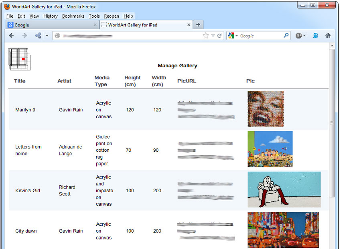Click the PicURL column header
341x249 pixels.
pos(187,81)
